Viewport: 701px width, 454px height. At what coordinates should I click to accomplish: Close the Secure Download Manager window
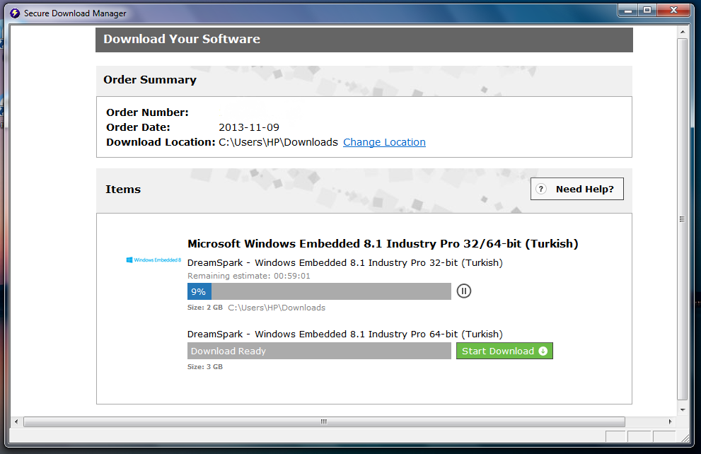click(x=673, y=10)
